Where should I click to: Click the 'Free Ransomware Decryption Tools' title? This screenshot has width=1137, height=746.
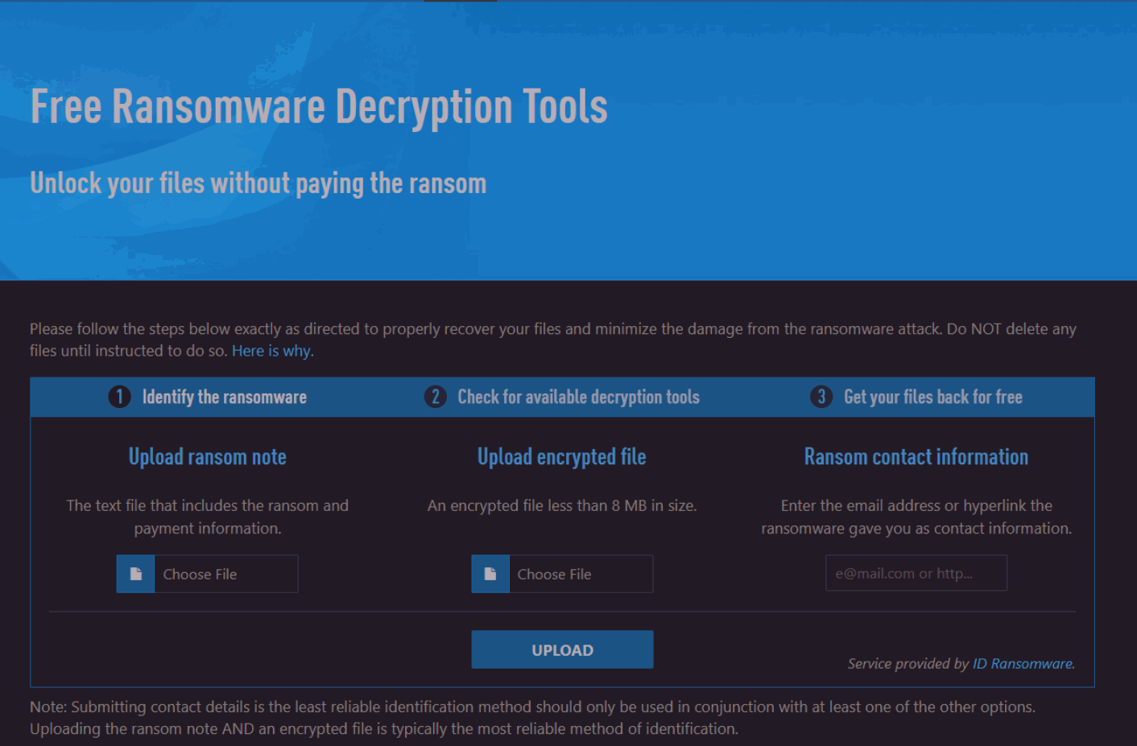(x=319, y=106)
